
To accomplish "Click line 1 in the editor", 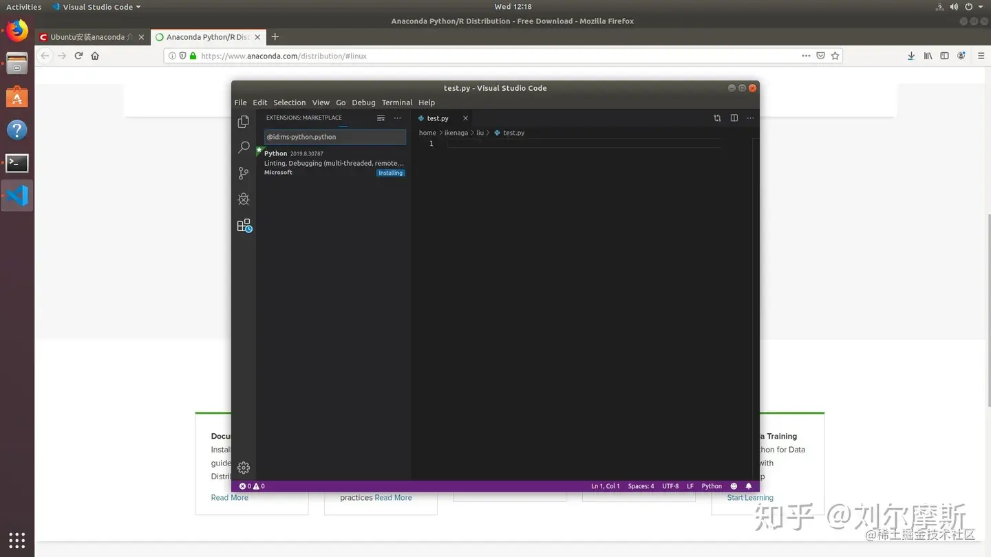I will tap(584, 143).
